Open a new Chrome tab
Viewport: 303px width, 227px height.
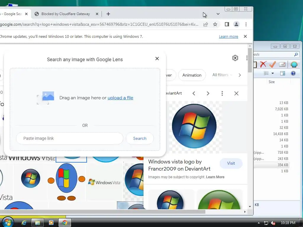coord(108,14)
